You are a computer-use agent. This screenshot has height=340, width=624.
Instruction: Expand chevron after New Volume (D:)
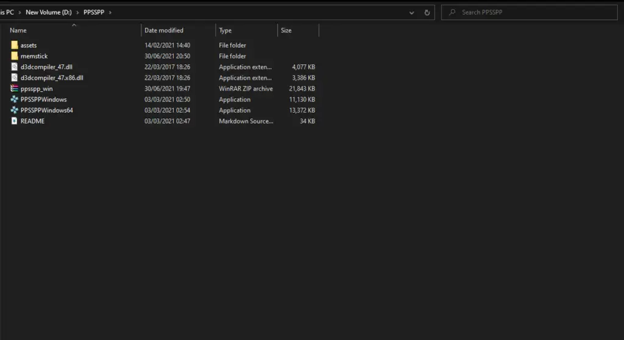tap(77, 12)
